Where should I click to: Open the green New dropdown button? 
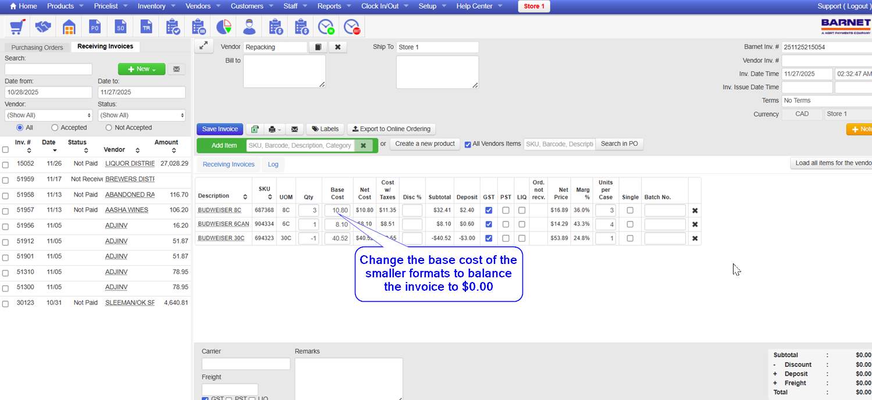coord(141,69)
